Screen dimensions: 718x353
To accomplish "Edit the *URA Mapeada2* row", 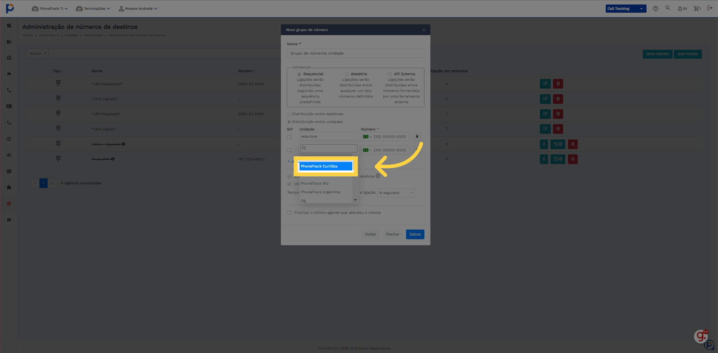I will (545, 84).
